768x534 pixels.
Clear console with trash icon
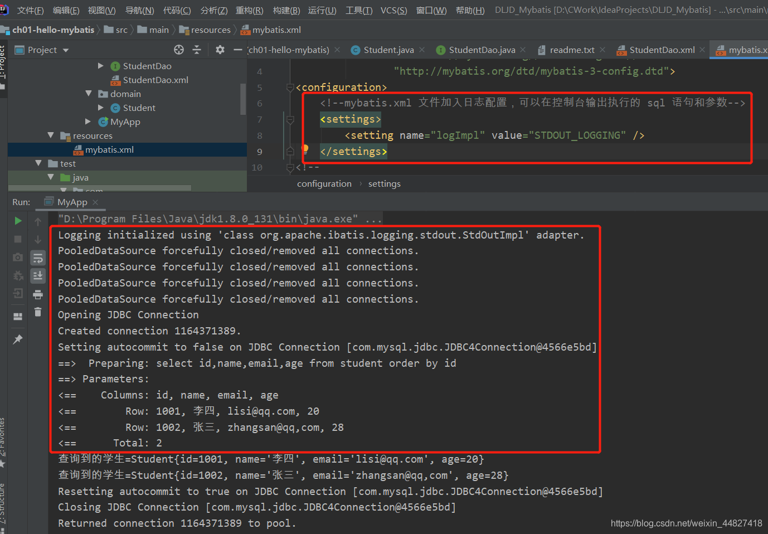tap(38, 312)
